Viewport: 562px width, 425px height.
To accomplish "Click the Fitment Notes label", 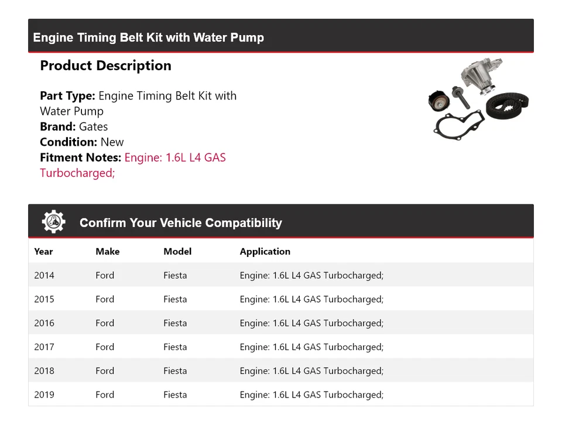I will click(x=80, y=158).
